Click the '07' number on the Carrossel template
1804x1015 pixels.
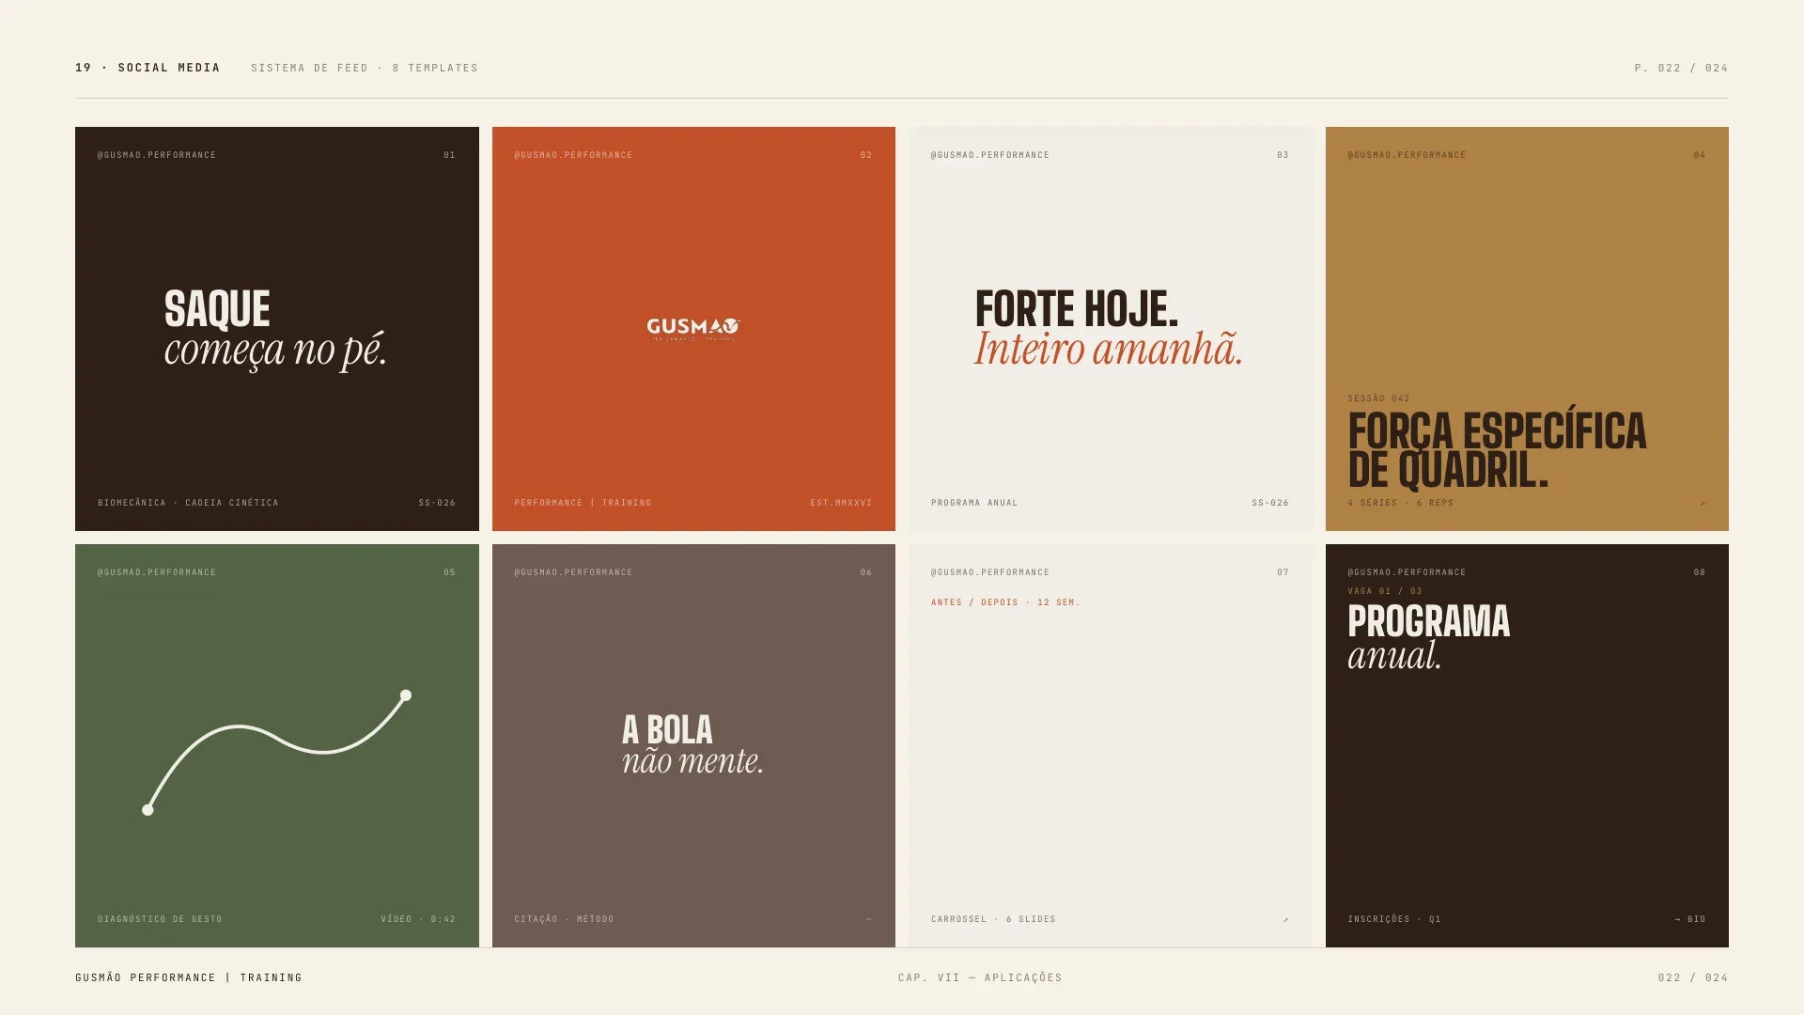coord(1283,572)
